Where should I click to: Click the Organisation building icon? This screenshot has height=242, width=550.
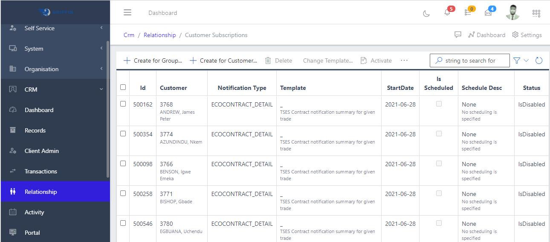13,69
